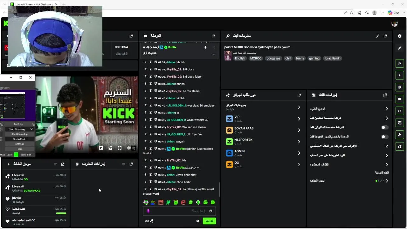
Task: Enter fullscreen on stream preview
Action: pos(120,148)
